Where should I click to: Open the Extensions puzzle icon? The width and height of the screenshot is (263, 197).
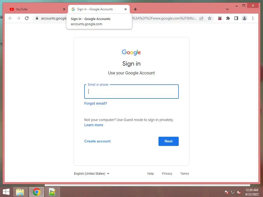[228, 18]
